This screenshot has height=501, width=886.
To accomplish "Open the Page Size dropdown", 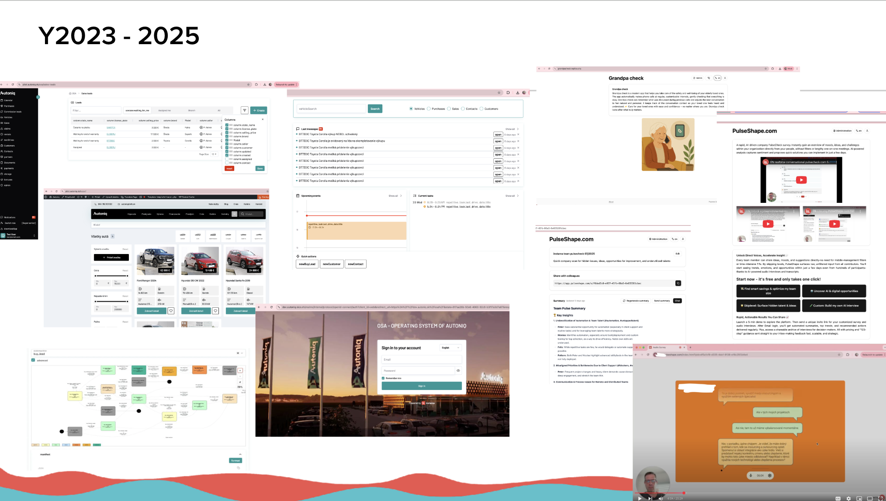I will coord(214,154).
